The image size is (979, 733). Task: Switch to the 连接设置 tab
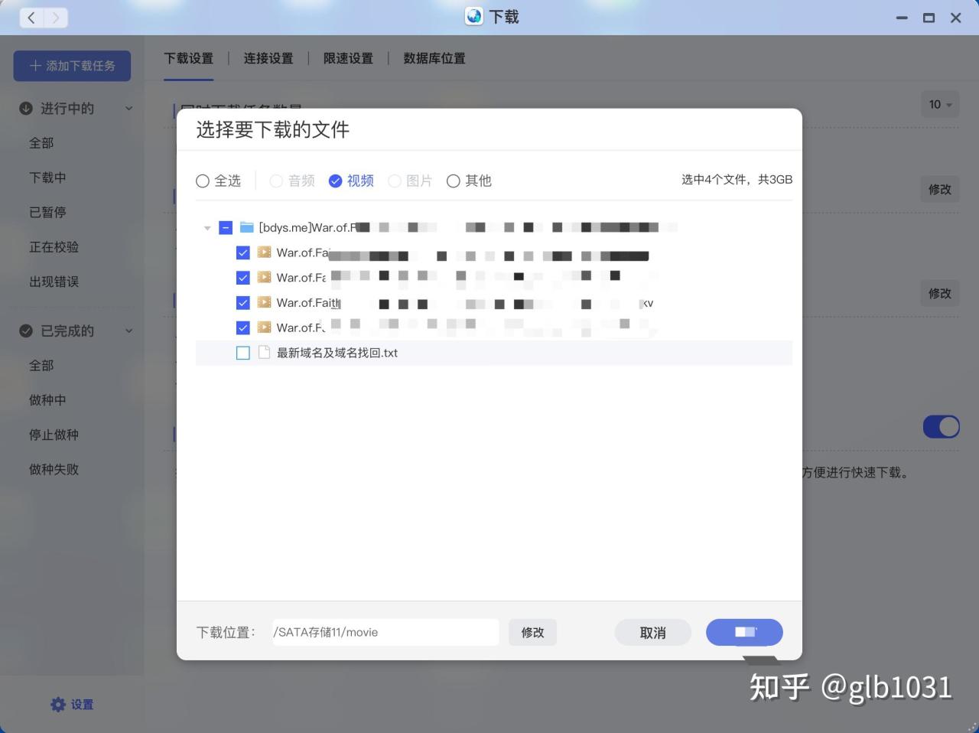pos(268,57)
